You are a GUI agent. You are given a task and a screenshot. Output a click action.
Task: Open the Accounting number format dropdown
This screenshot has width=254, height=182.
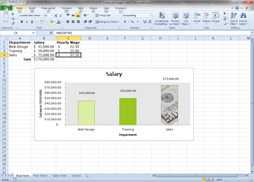coord(150,15)
